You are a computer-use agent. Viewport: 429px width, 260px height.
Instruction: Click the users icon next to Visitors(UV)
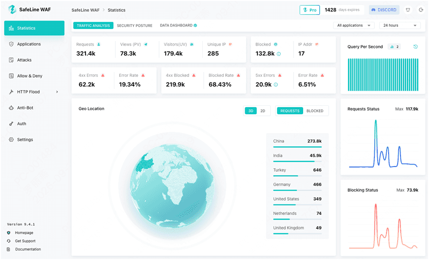click(x=192, y=44)
